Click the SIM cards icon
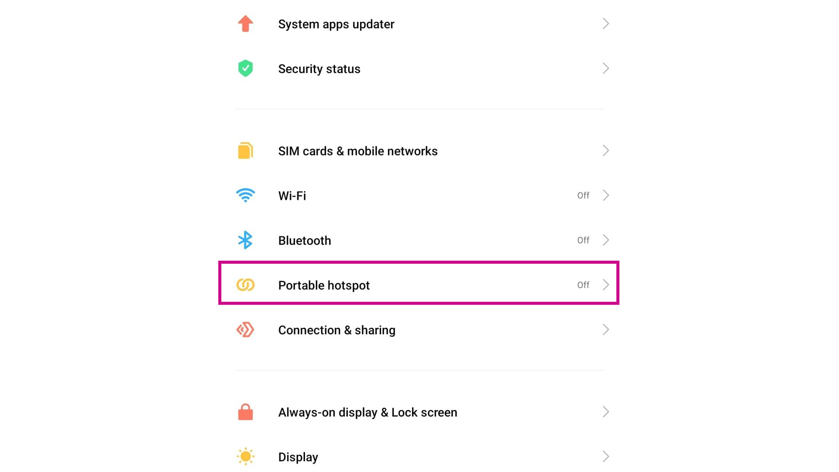 (x=245, y=151)
